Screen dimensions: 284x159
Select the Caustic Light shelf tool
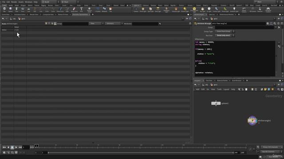coord(217,10)
